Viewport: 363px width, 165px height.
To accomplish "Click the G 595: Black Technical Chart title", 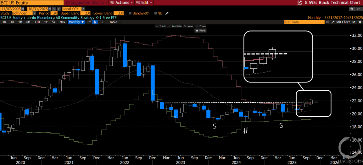I will [333, 2].
